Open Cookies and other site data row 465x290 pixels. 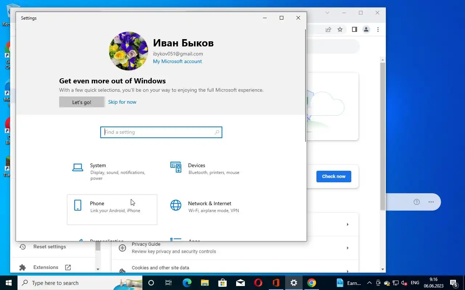coord(235,268)
